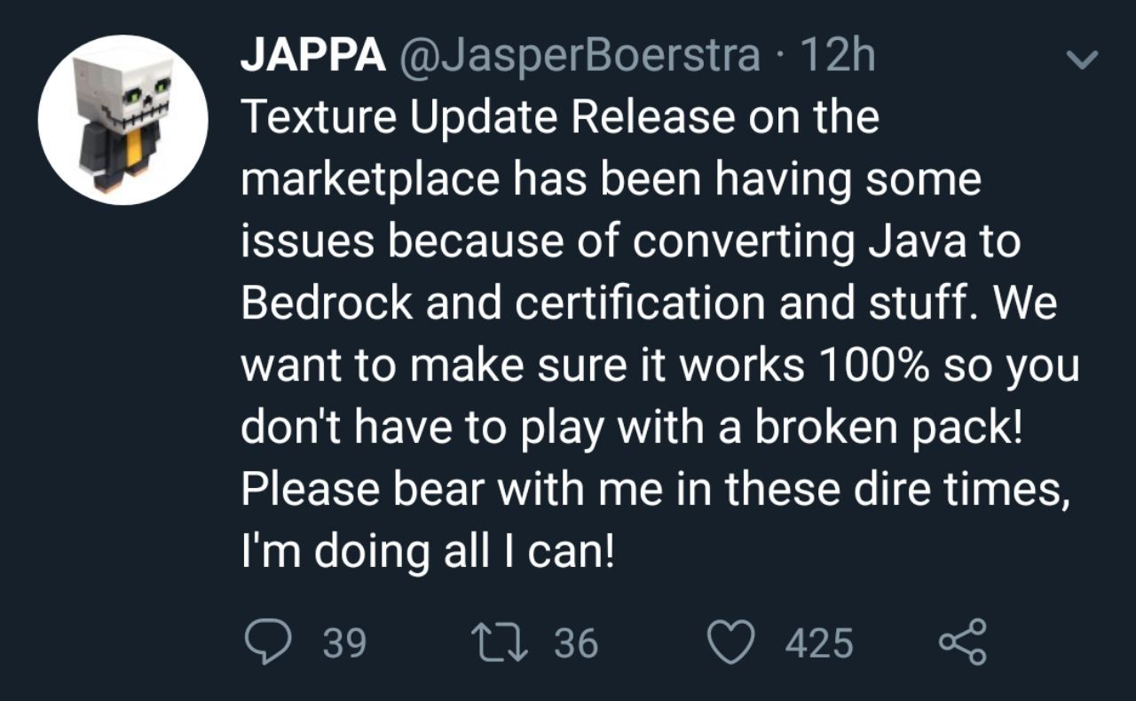Click the line "Please bear with me"
The width and height of the screenshot is (1136, 701).
tap(655, 492)
